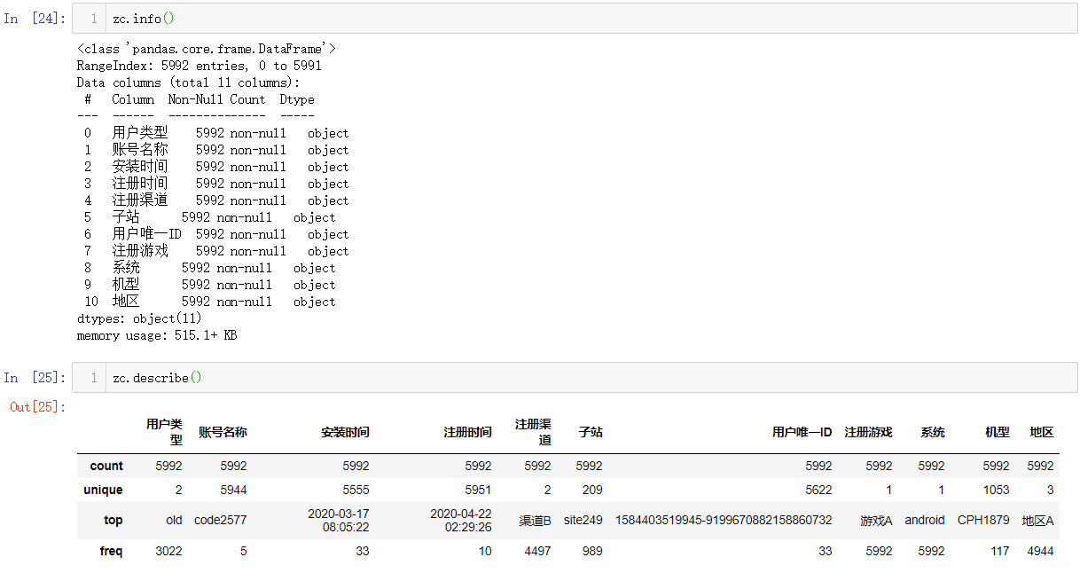The image size is (1080, 573).
Task: Click the 用户唯一ID column header
Action: [x=802, y=432]
